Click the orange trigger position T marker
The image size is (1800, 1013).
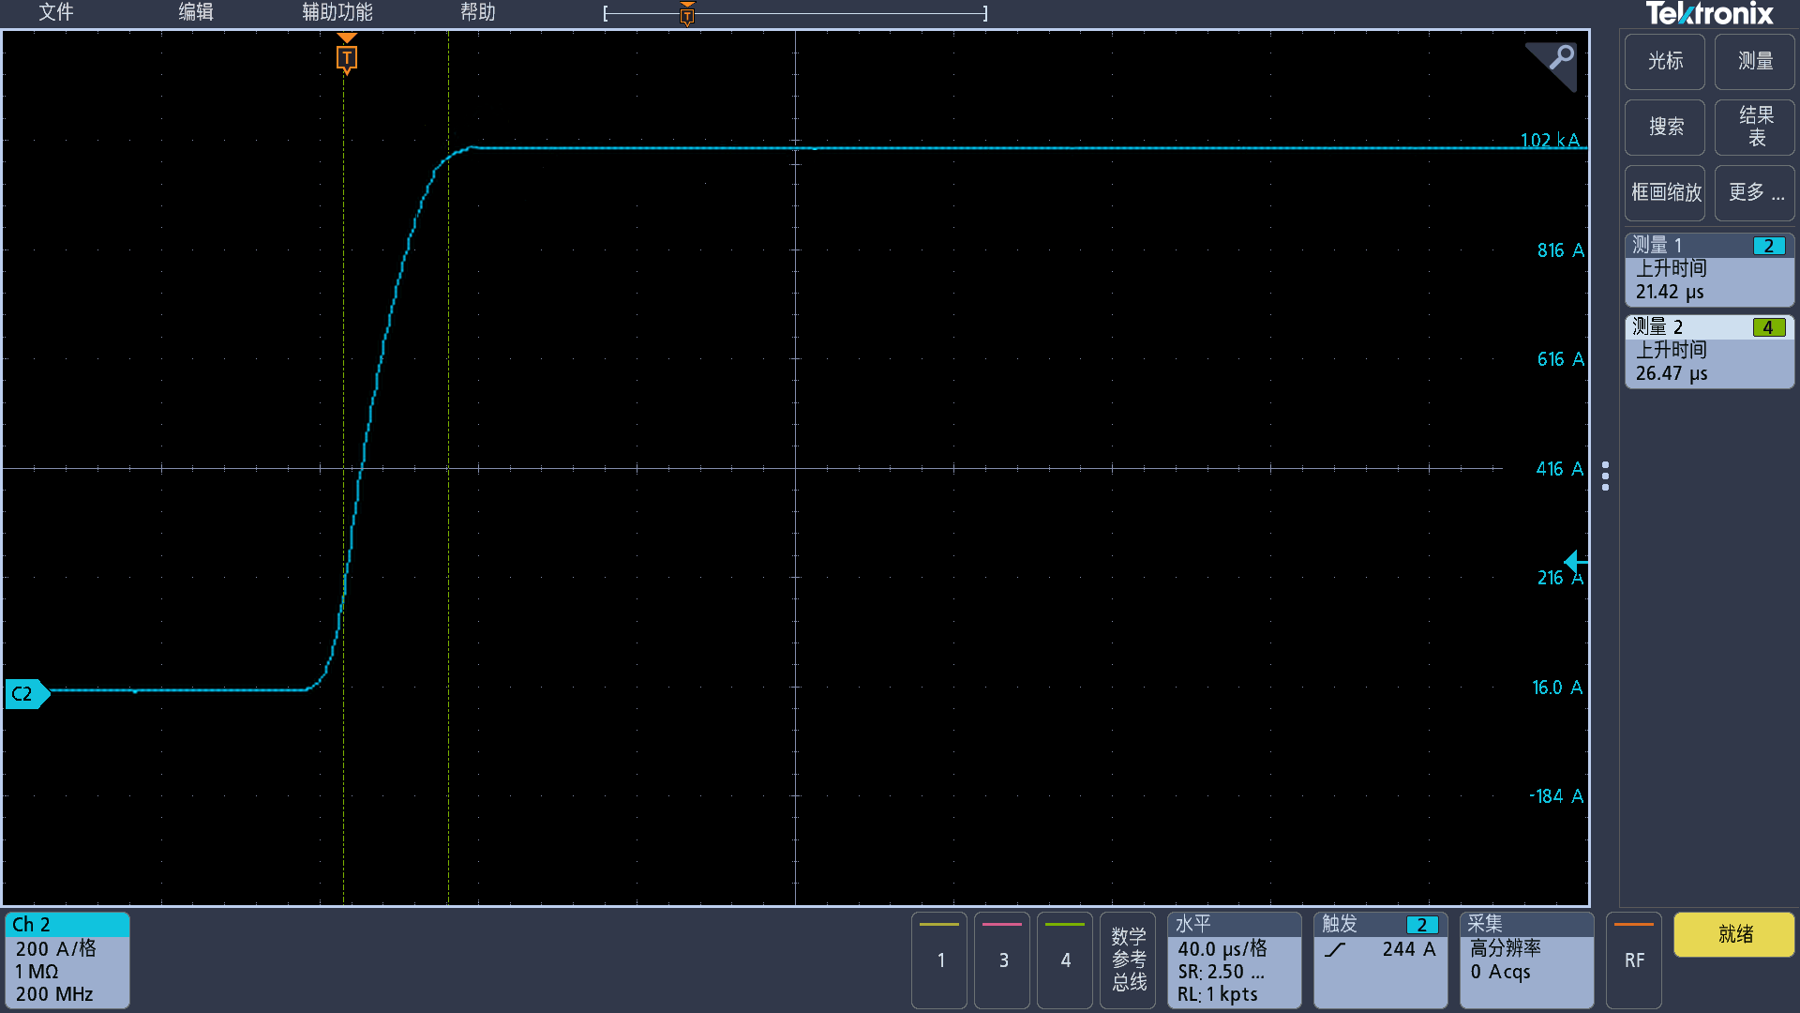click(347, 58)
